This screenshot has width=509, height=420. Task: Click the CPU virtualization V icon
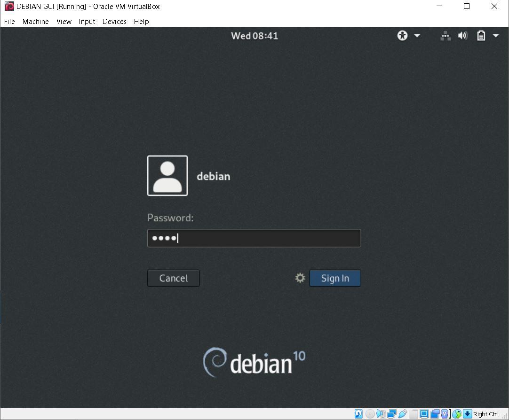pos(445,414)
